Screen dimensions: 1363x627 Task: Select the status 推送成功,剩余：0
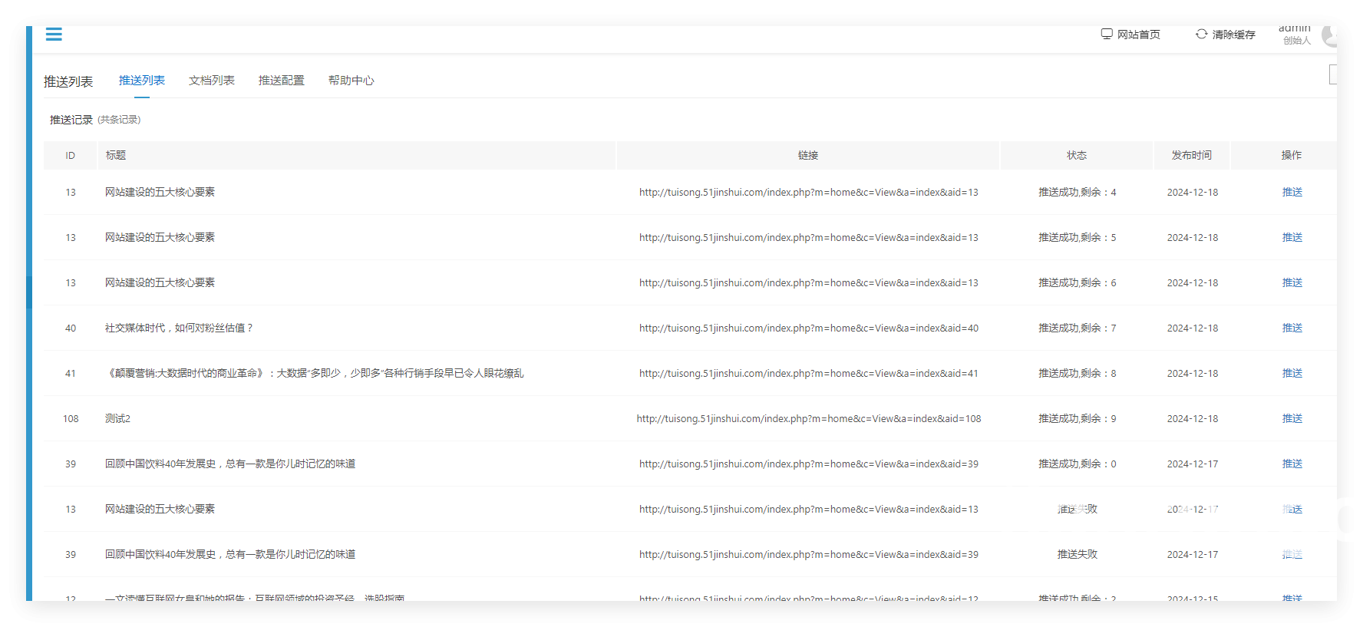(1078, 464)
